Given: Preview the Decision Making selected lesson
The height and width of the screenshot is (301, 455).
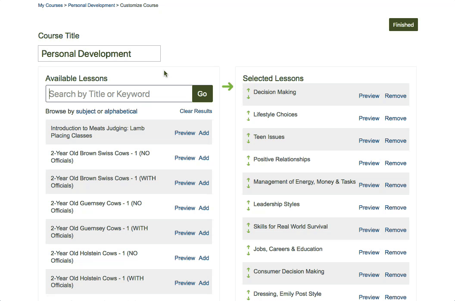Looking at the screenshot, I should [x=369, y=96].
